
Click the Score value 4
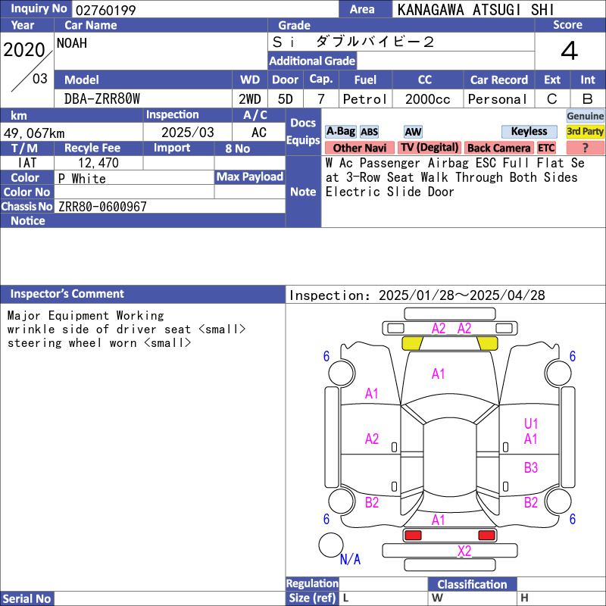point(569,52)
